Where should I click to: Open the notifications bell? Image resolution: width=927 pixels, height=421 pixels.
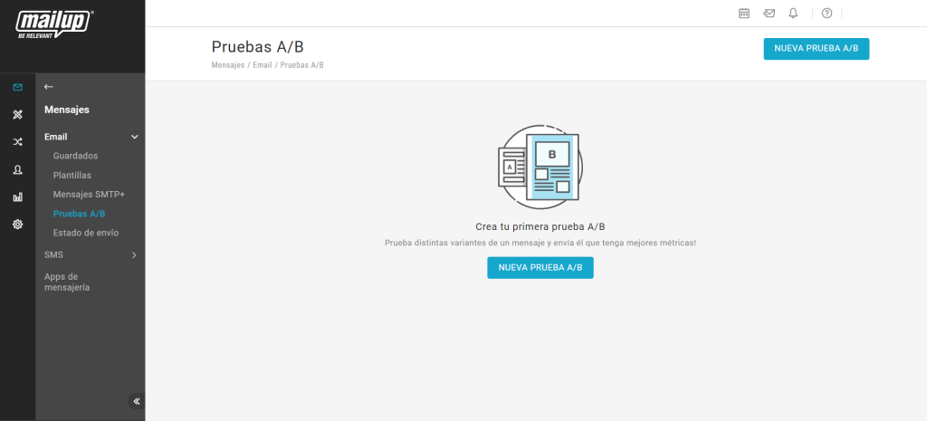click(x=793, y=13)
